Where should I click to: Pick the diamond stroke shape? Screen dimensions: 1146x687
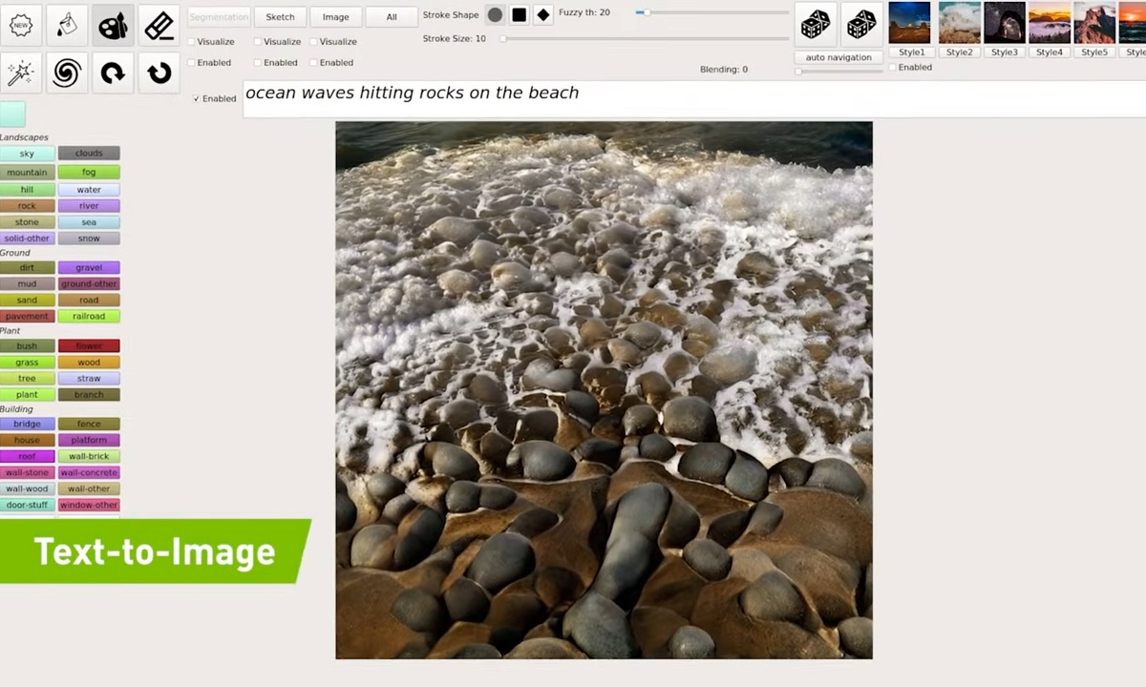tap(542, 14)
